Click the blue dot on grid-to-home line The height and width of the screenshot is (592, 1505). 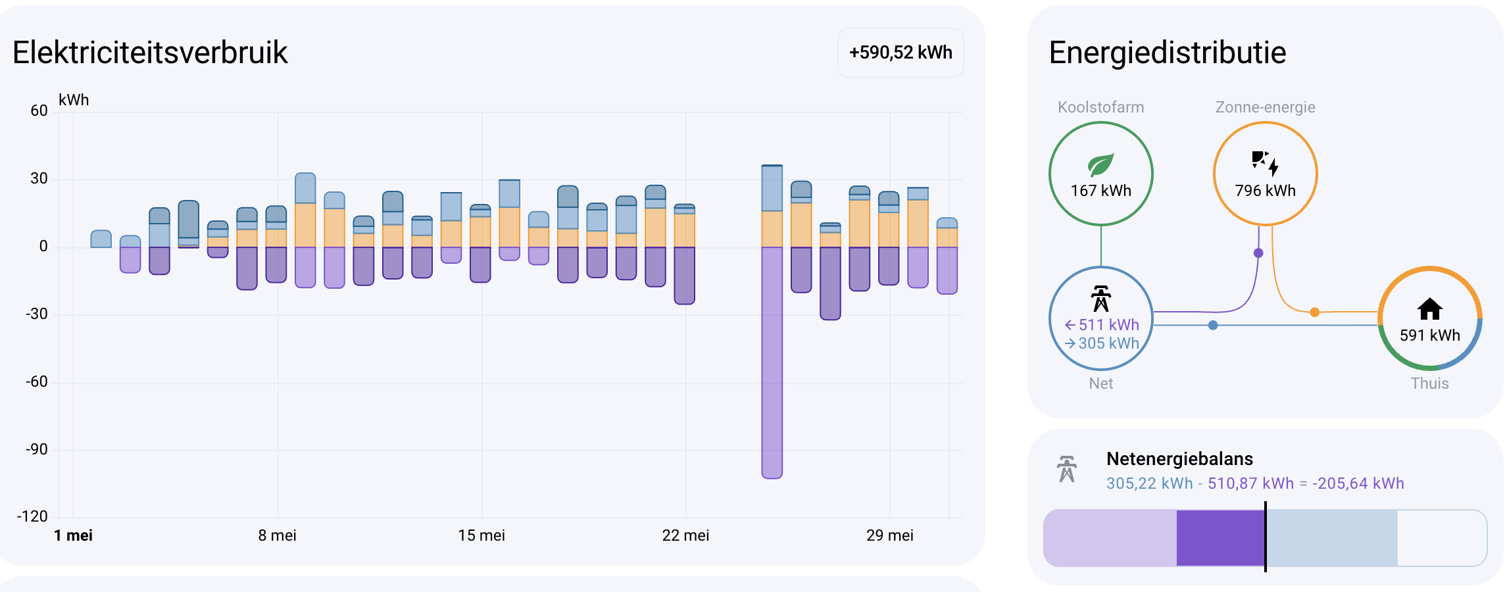pyautogui.click(x=1213, y=325)
